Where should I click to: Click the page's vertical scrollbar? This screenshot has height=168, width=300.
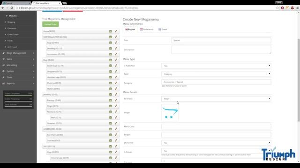point(299,80)
